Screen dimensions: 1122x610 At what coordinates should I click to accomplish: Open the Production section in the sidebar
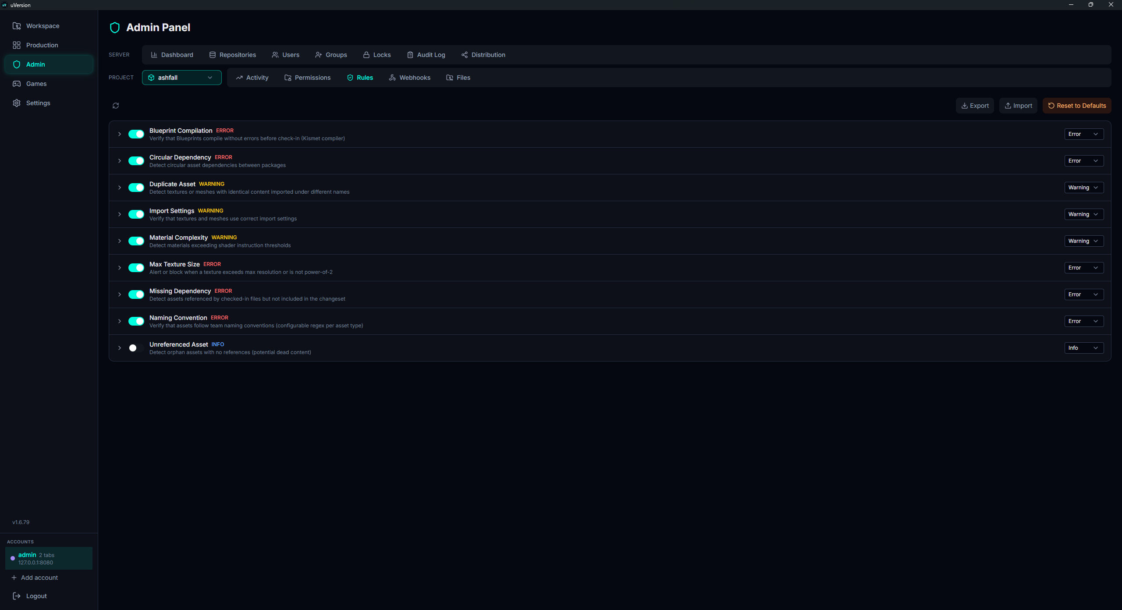click(x=49, y=45)
